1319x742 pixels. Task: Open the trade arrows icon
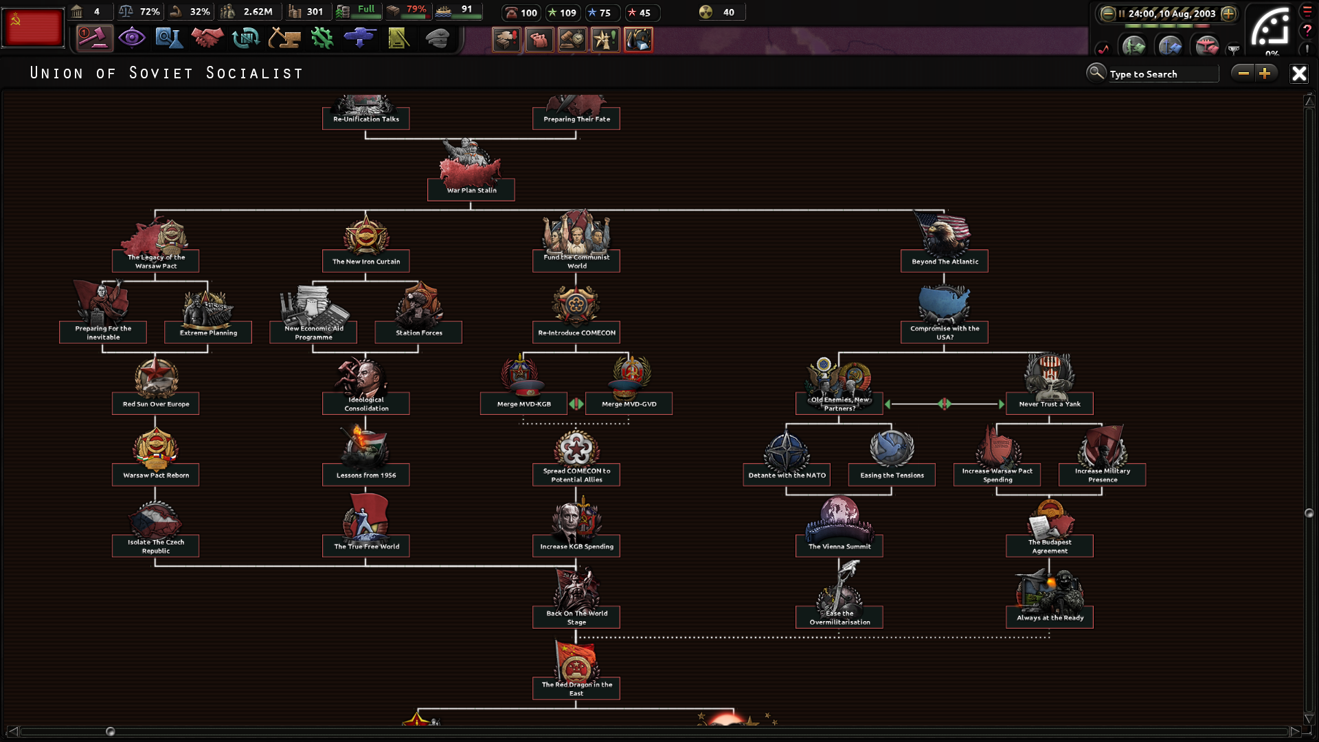pos(245,38)
